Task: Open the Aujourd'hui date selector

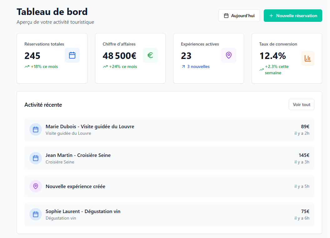Action: pyautogui.click(x=239, y=16)
